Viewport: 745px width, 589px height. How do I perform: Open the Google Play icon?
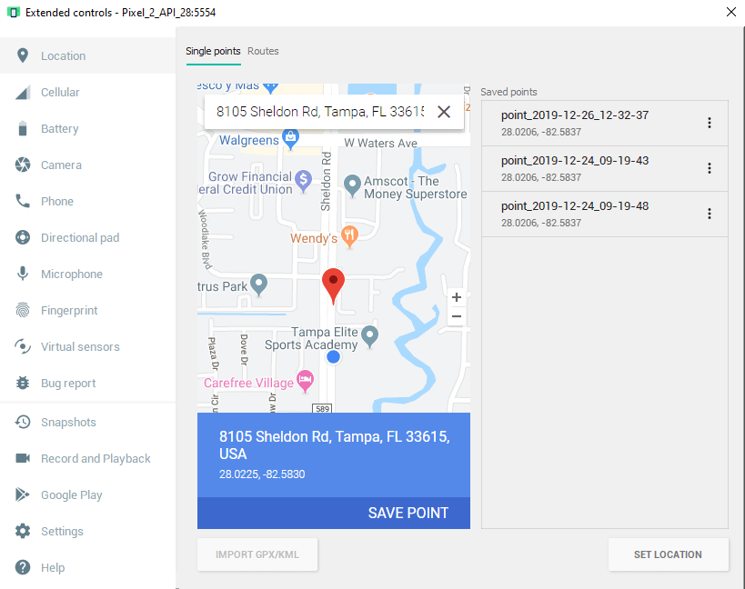coord(23,494)
